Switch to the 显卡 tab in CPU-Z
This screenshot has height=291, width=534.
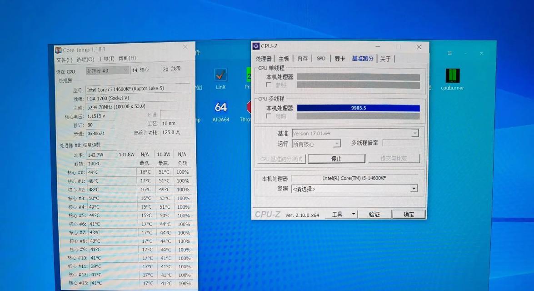click(339, 59)
